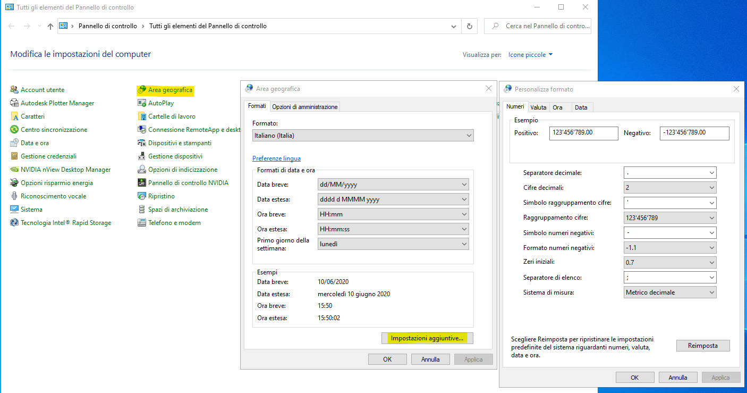Image resolution: width=747 pixels, height=393 pixels.
Task: Click the refresh icon in address bar
Action: tap(469, 26)
